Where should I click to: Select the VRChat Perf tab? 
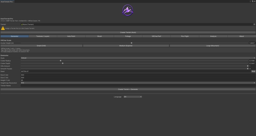click(156, 36)
